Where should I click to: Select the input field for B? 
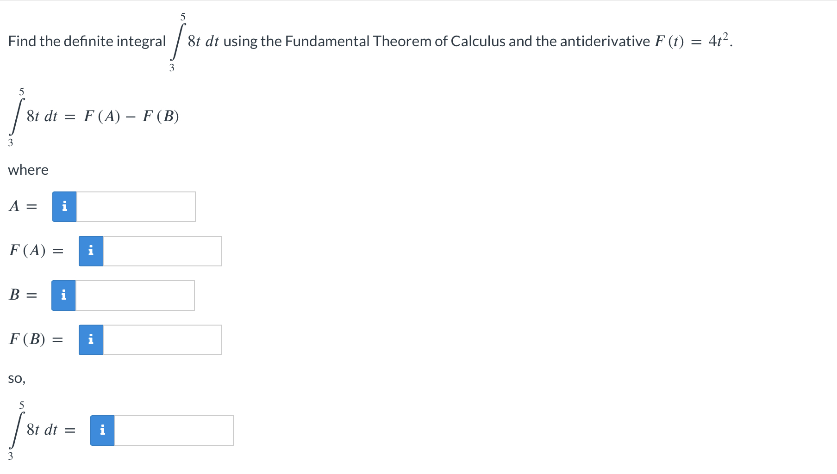[134, 295]
